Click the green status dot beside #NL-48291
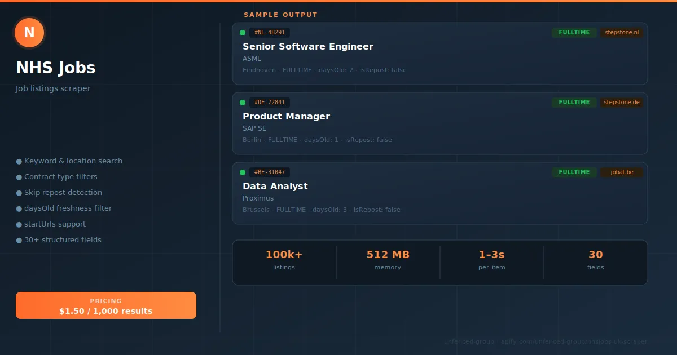Screen dimensions: 677x355 (243, 33)
